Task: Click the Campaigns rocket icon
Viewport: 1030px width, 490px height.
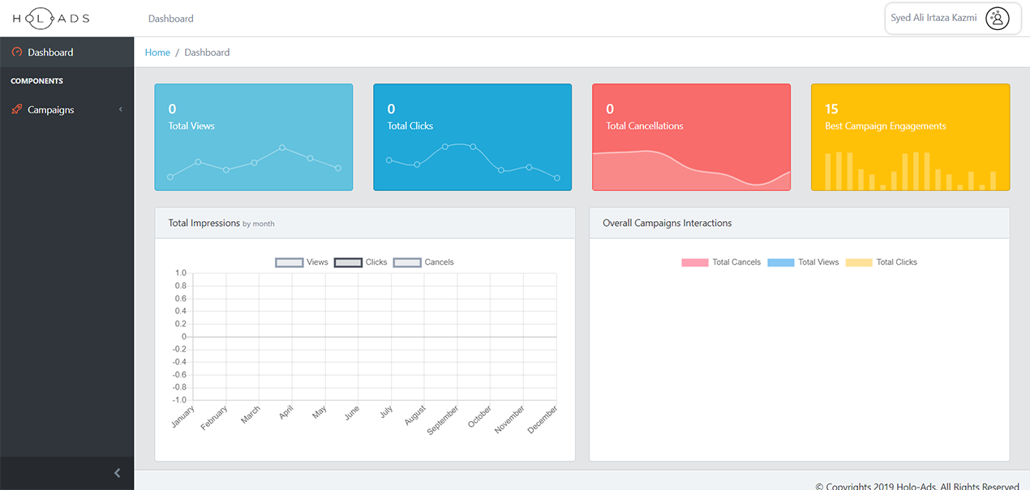Action: click(17, 109)
